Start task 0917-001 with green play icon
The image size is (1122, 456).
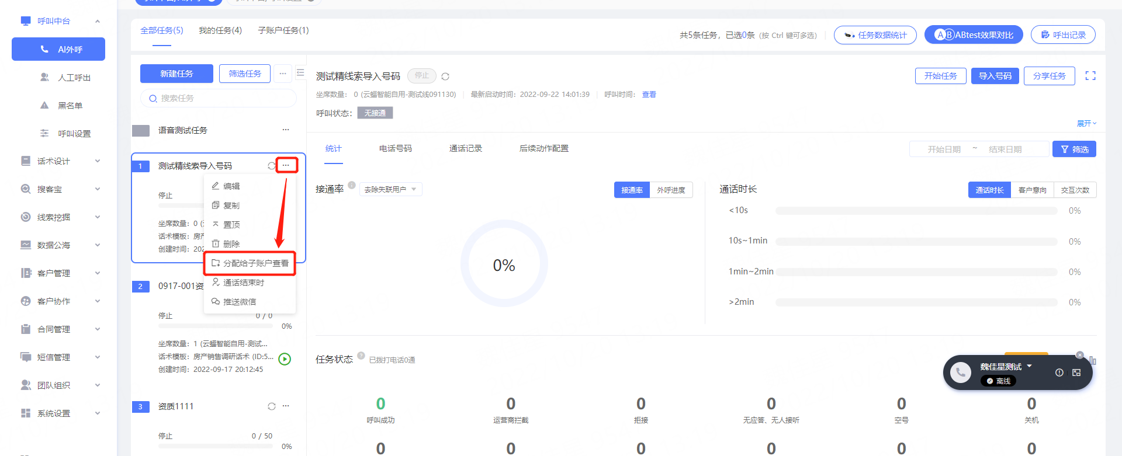click(285, 359)
